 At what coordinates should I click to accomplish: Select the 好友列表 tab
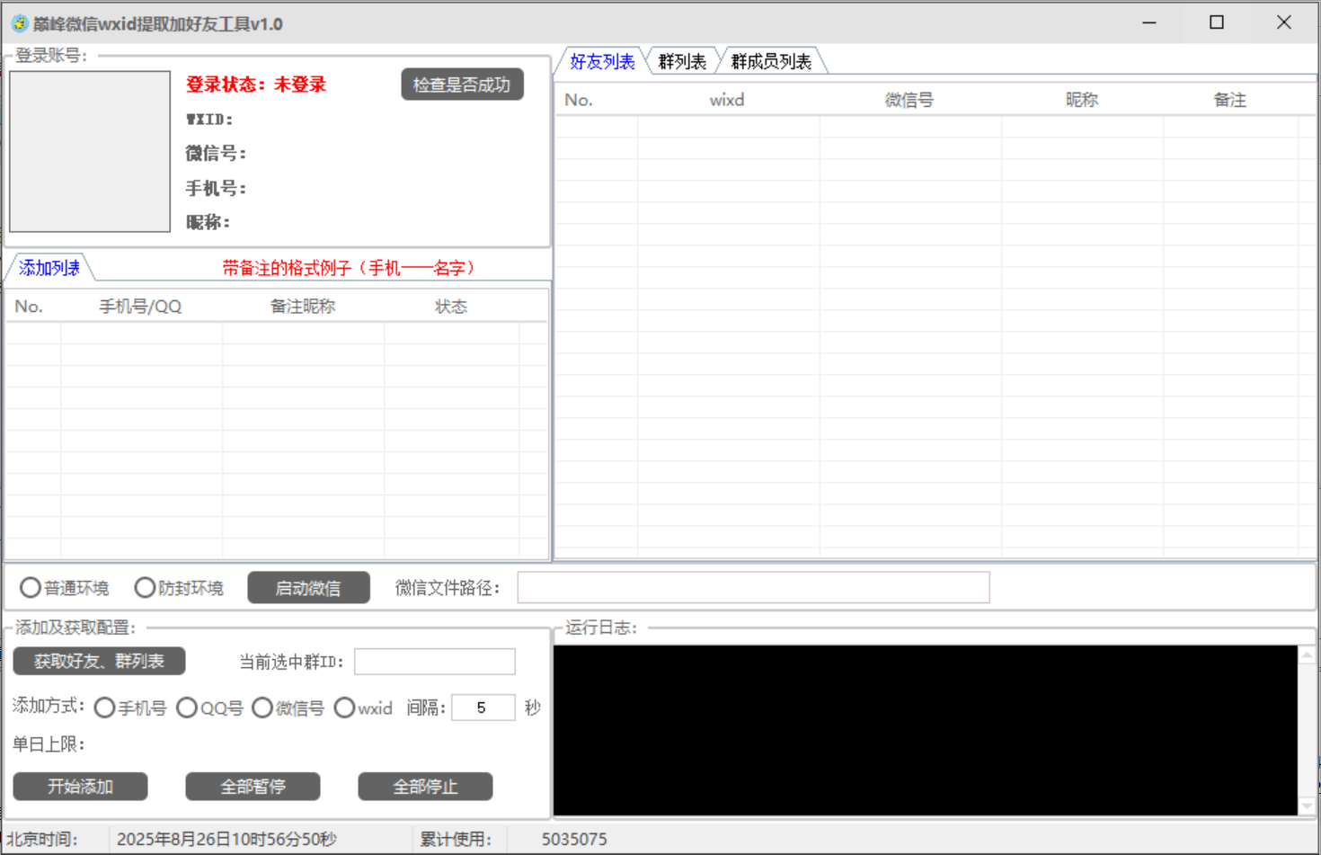(602, 62)
